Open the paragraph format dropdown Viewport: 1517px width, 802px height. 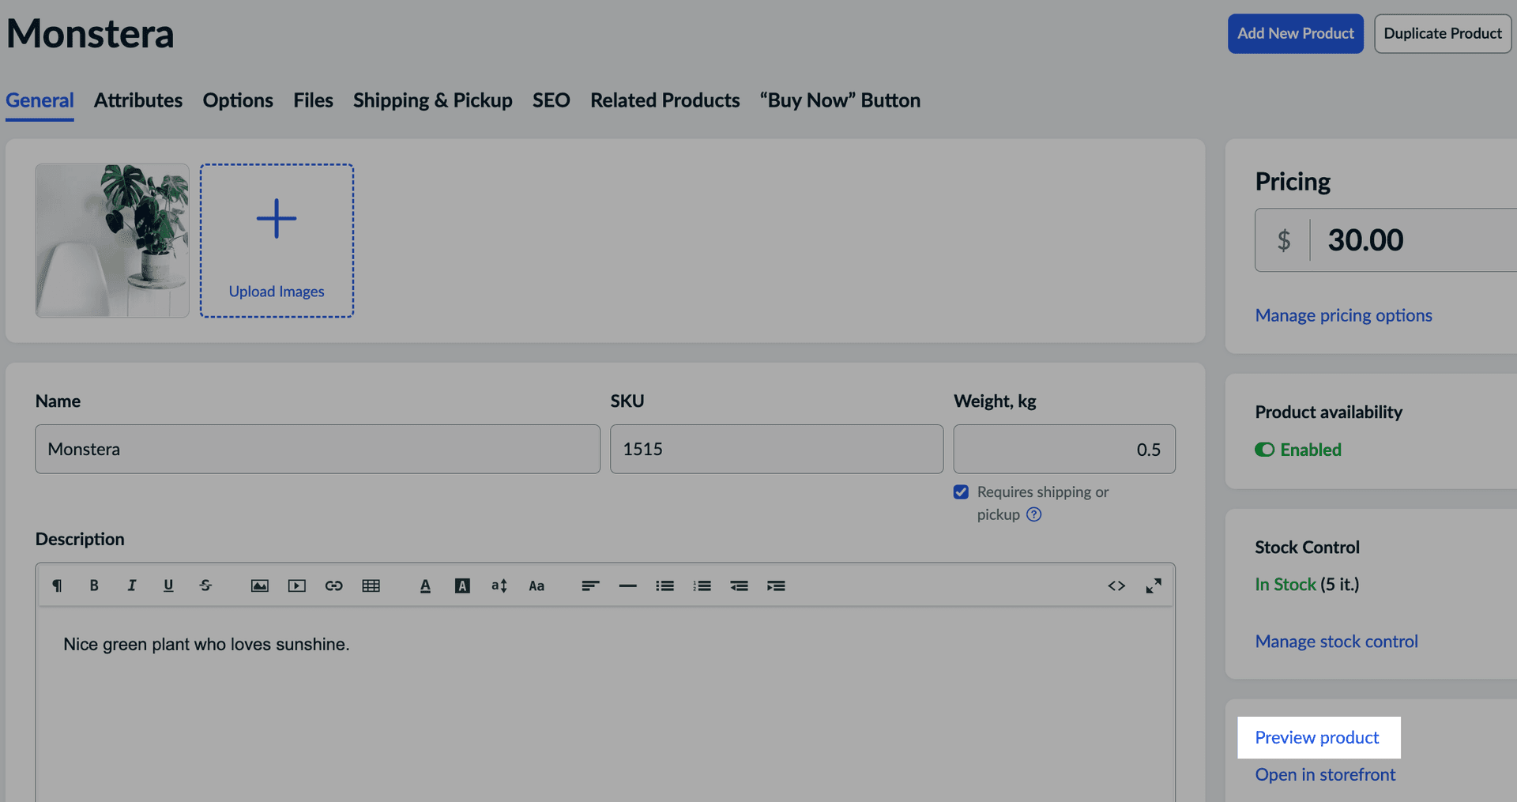57,585
